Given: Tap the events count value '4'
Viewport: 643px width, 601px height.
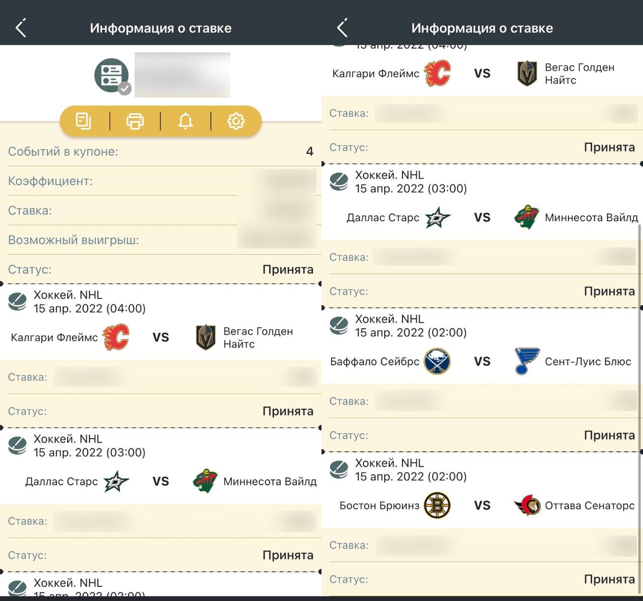Looking at the screenshot, I should (310, 151).
